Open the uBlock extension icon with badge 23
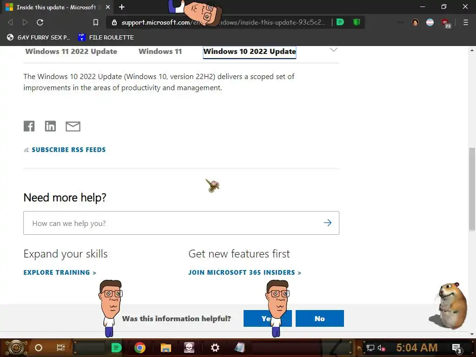The image size is (476, 357). pyautogui.click(x=446, y=23)
